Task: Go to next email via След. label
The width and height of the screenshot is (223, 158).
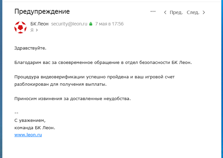Action: coord(193,12)
